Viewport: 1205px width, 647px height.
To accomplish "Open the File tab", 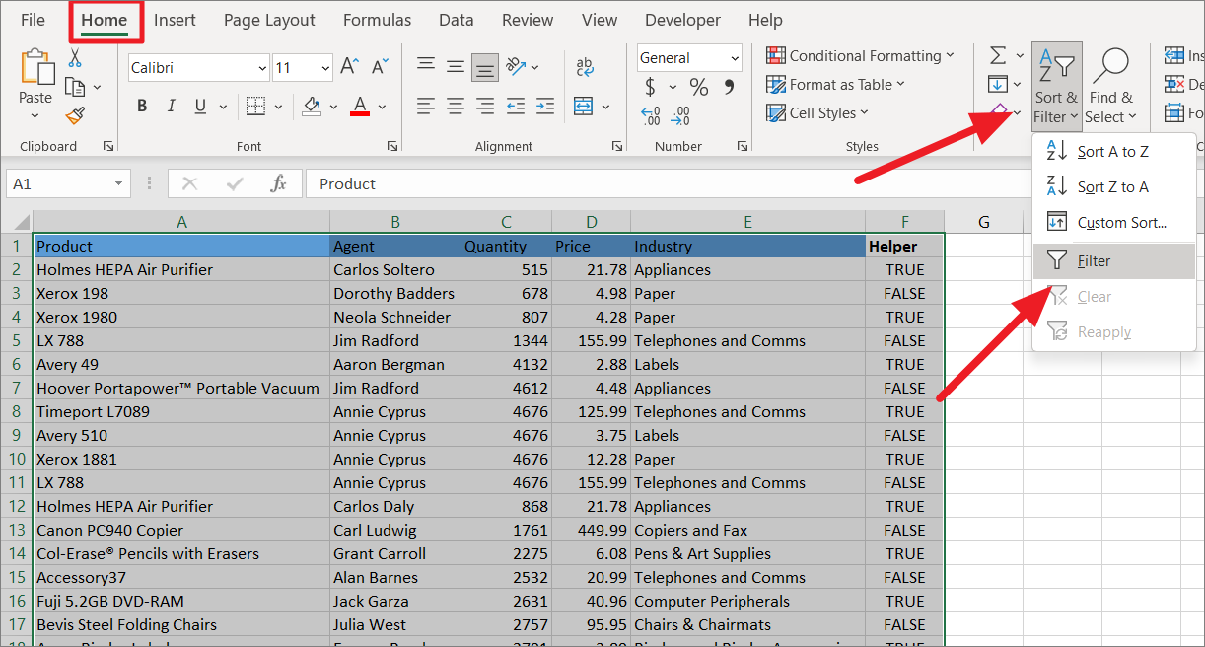I will point(33,20).
